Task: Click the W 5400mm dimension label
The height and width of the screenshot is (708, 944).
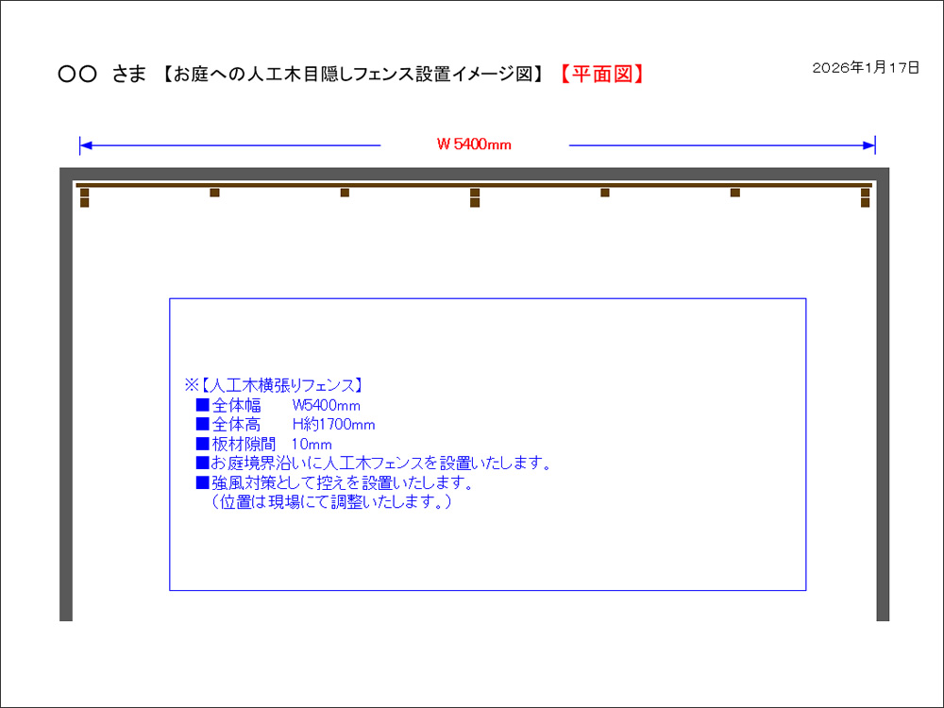Action: tap(474, 144)
